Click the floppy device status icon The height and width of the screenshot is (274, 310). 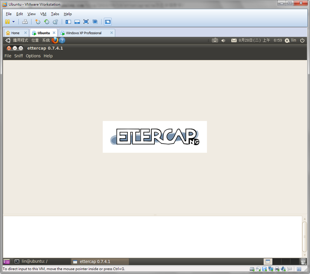click(x=265, y=269)
